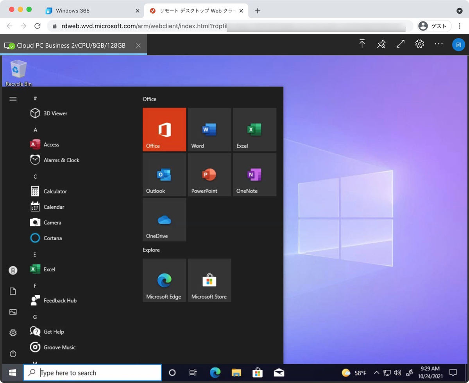The width and height of the screenshot is (469, 383).
Task: Click the pen workspace tray icon
Action: pyautogui.click(x=410, y=373)
